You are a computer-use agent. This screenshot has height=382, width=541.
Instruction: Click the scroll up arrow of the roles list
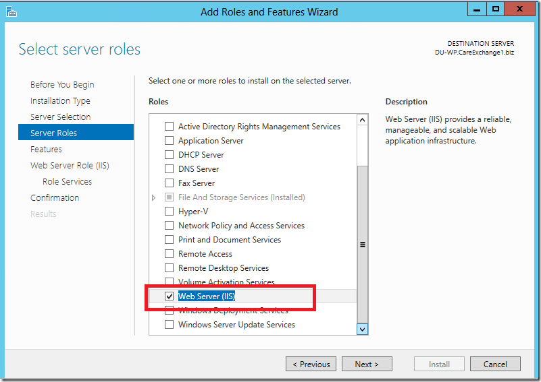[362, 120]
